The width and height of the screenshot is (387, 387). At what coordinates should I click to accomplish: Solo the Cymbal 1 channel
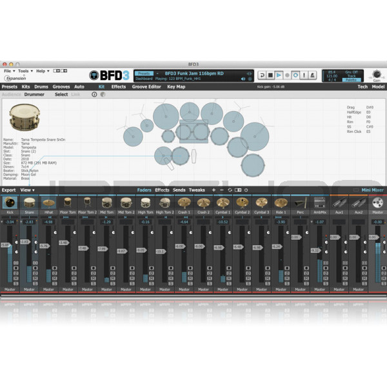click(x=229, y=284)
